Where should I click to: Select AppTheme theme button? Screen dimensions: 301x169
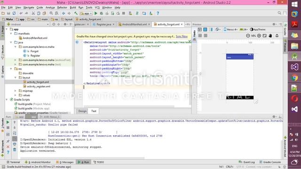[258, 30]
